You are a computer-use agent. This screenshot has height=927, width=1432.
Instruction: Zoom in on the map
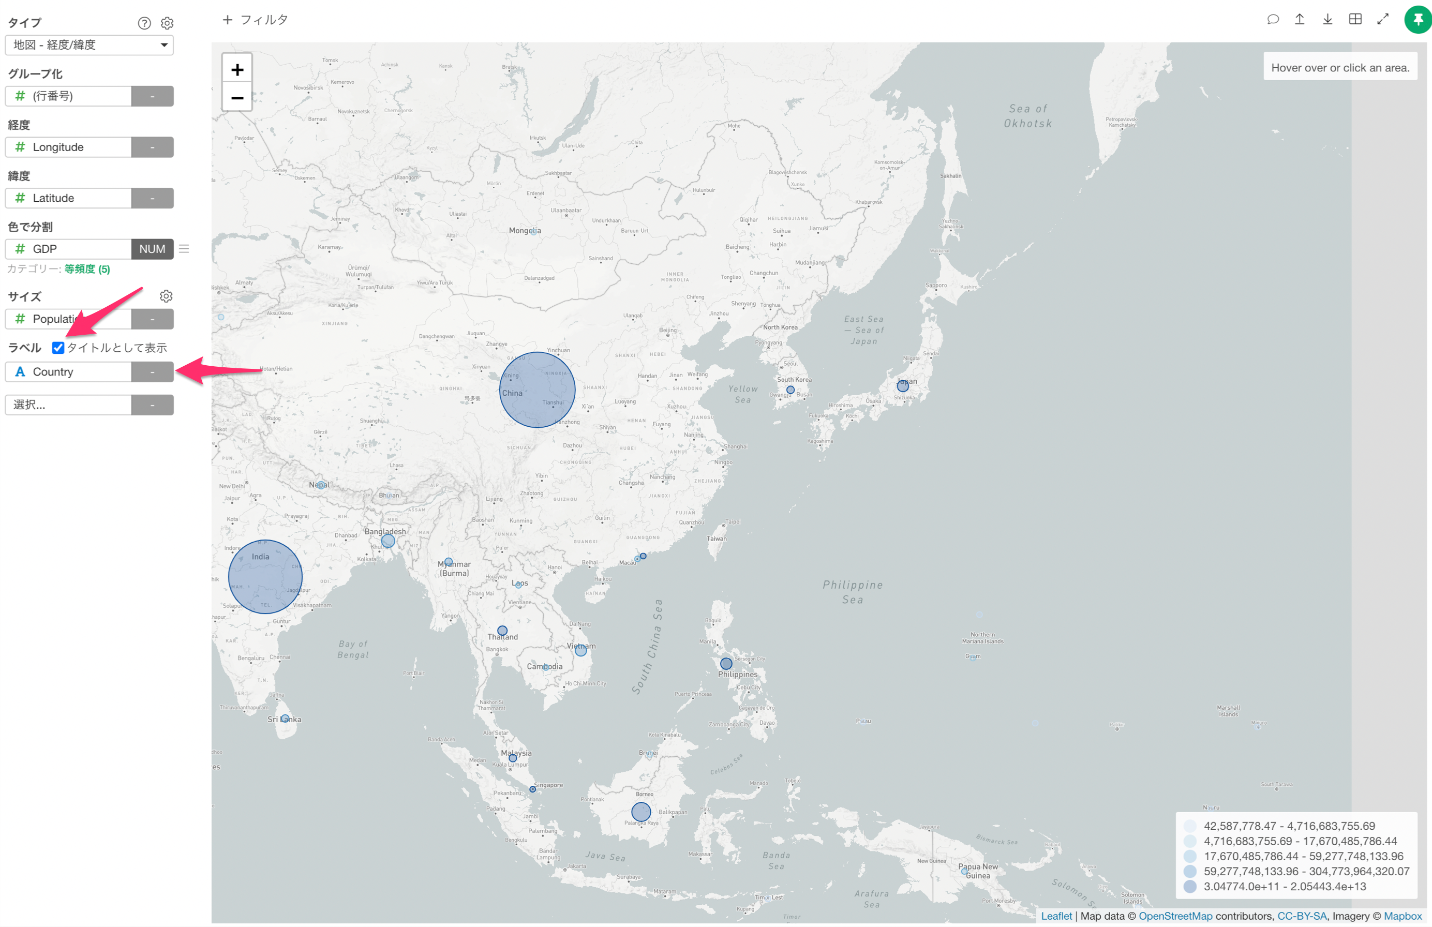[x=237, y=70]
